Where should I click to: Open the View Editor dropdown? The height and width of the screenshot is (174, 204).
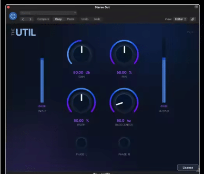pyautogui.click(x=180, y=19)
